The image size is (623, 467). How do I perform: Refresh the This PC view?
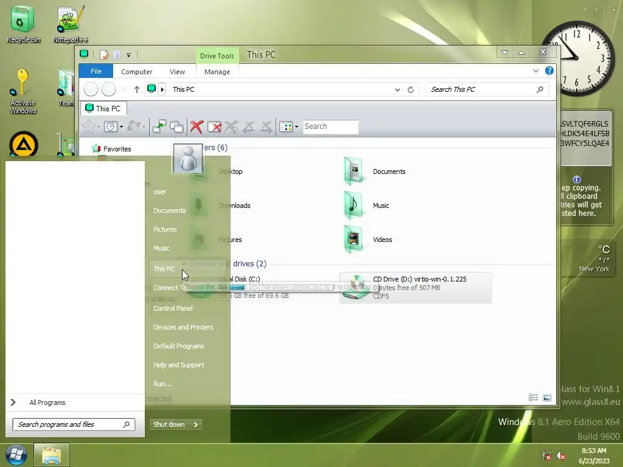[411, 90]
